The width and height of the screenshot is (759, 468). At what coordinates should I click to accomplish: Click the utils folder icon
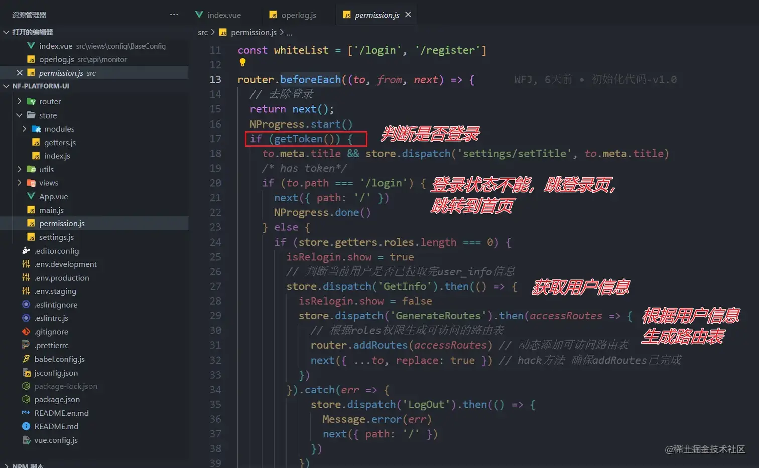coord(31,169)
